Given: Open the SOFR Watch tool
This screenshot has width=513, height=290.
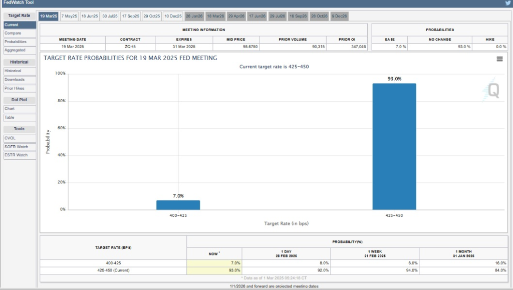Looking at the screenshot, I should click(19, 147).
